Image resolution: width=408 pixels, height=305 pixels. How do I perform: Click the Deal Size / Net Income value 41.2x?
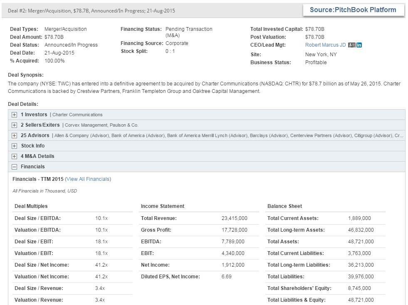coord(101,265)
